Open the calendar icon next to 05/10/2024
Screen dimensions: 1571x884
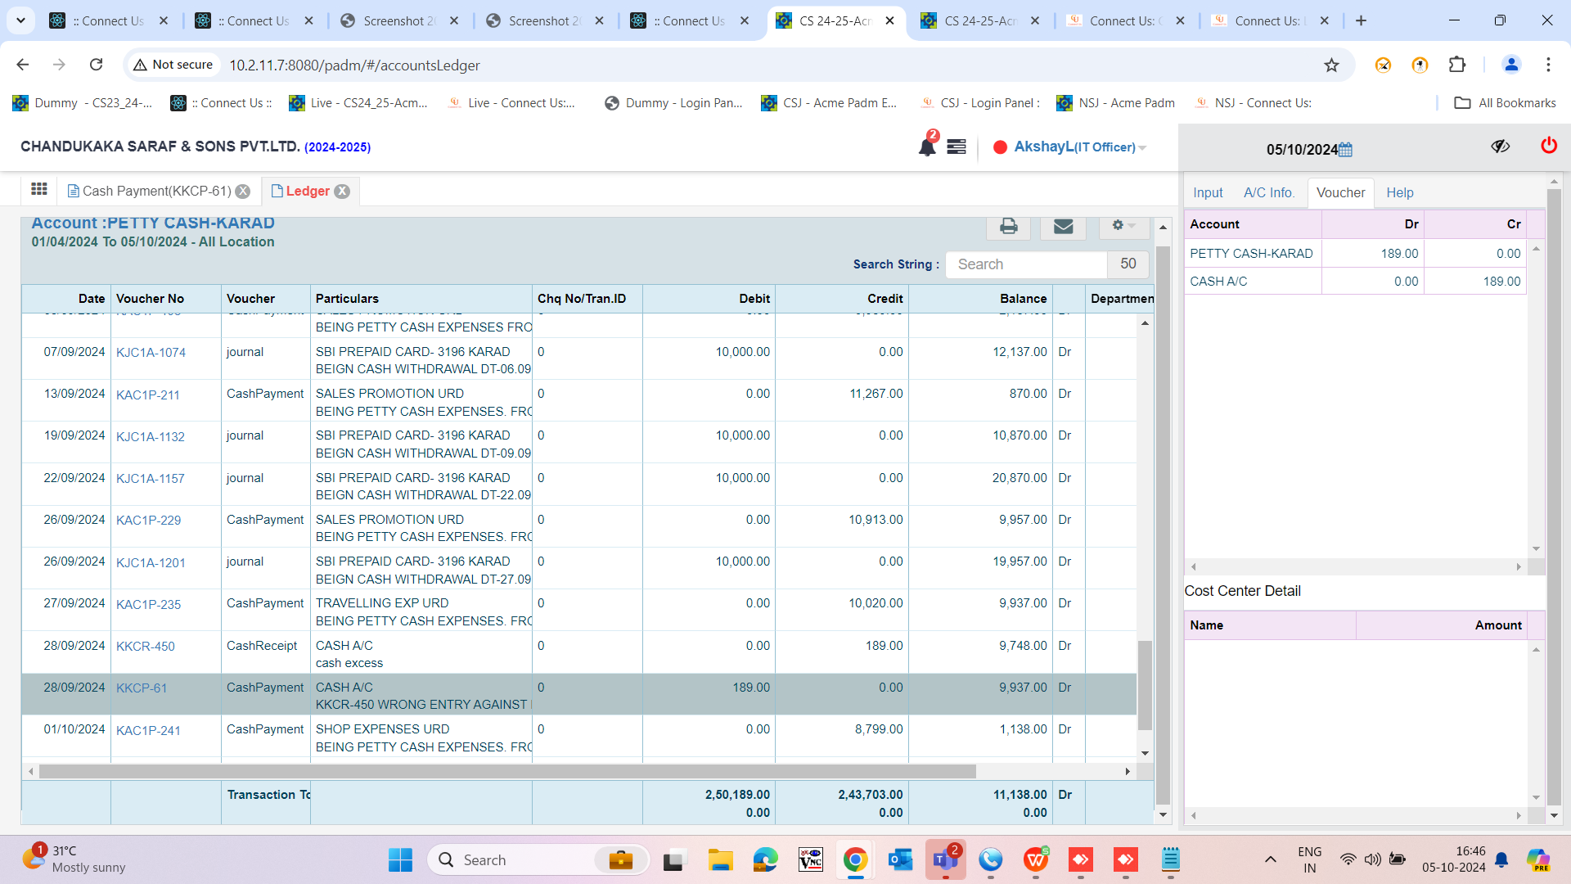(1345, 149)
